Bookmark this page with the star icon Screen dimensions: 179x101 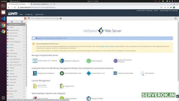[161, 7]
